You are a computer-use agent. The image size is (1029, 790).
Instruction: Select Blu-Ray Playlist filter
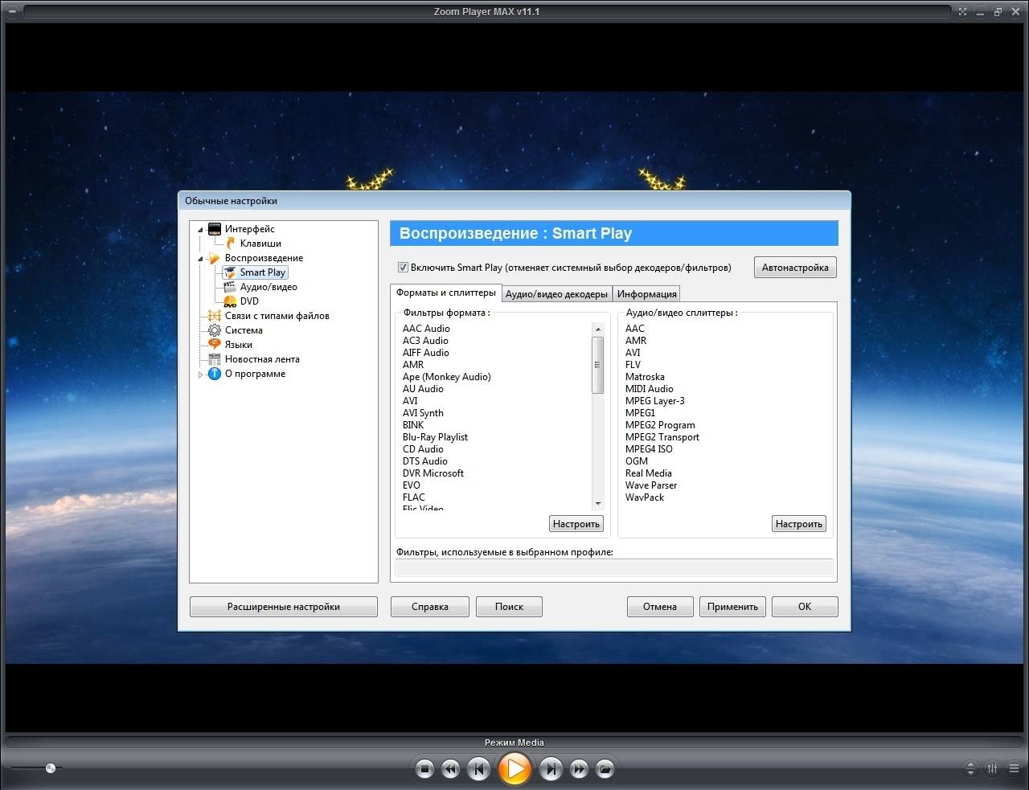coord(435,437)
